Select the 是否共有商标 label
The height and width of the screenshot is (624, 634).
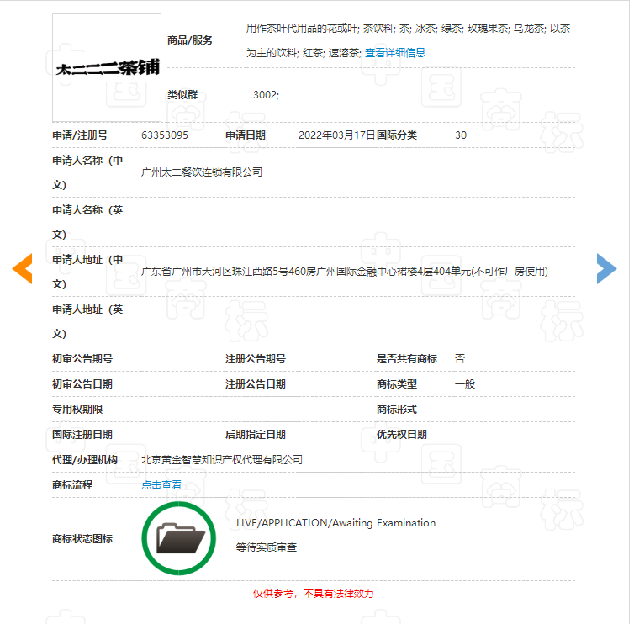(x=407, y=359)
